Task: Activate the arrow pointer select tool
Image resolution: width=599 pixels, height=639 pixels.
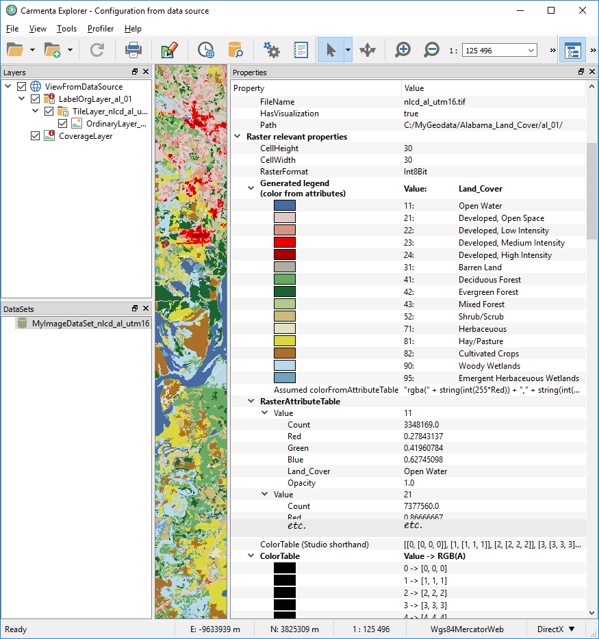Action: [x=330, y=50]
